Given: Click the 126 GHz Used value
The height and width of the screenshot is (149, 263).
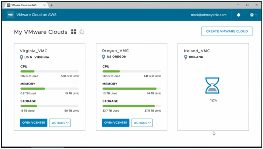Looking at the screenshot, I should point(29,76).
